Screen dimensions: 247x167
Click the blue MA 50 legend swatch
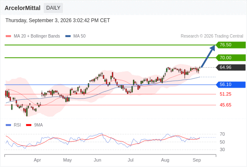click(68, 36)
